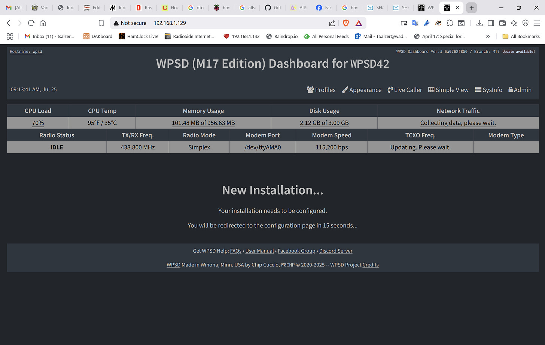The height and width of the screenshot is (345, 545).
Task: Open the Mail - TSalzer bookmark
Action: pos(381,36)
